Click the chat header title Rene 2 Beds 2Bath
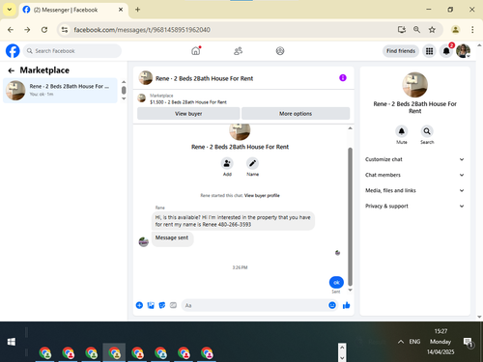The height and width of the screenshot is (362, 483). (204, 78)
